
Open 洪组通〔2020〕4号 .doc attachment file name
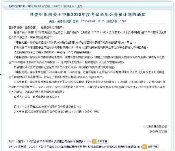80,147
